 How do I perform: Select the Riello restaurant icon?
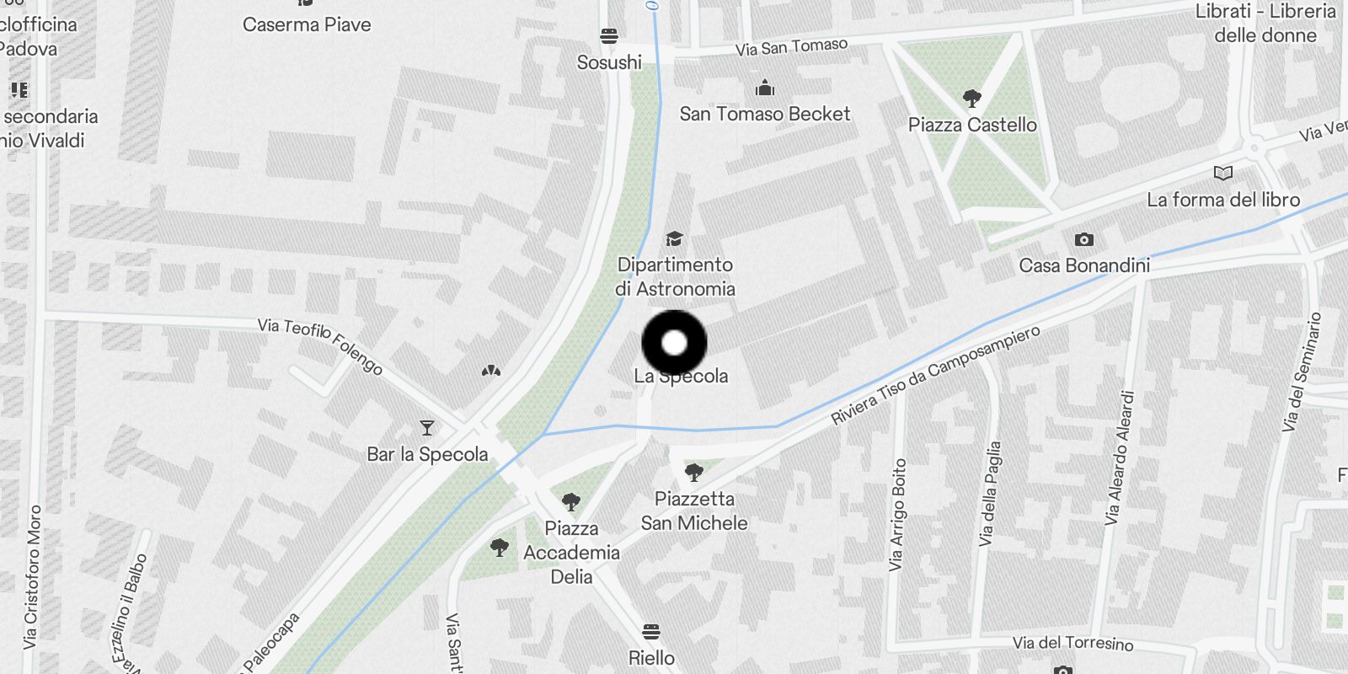click(650, 632)
